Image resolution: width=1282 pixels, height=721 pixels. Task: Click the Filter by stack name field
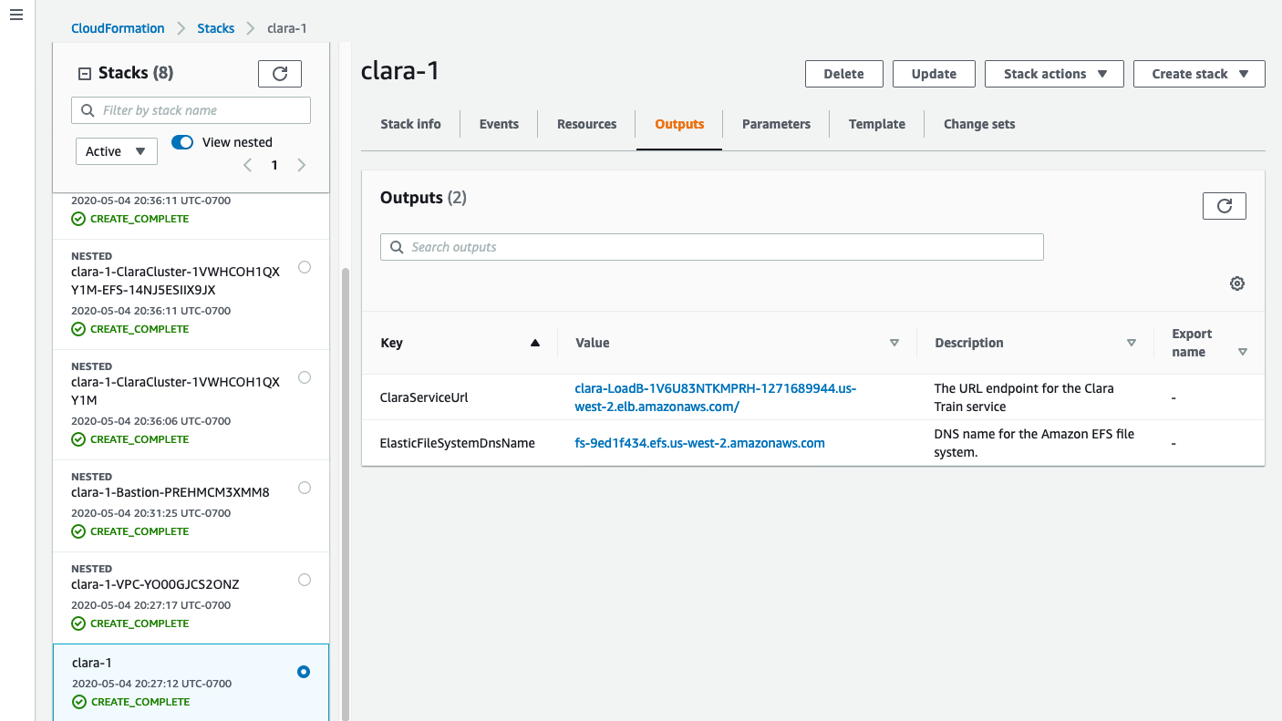[x=191, y=110]
